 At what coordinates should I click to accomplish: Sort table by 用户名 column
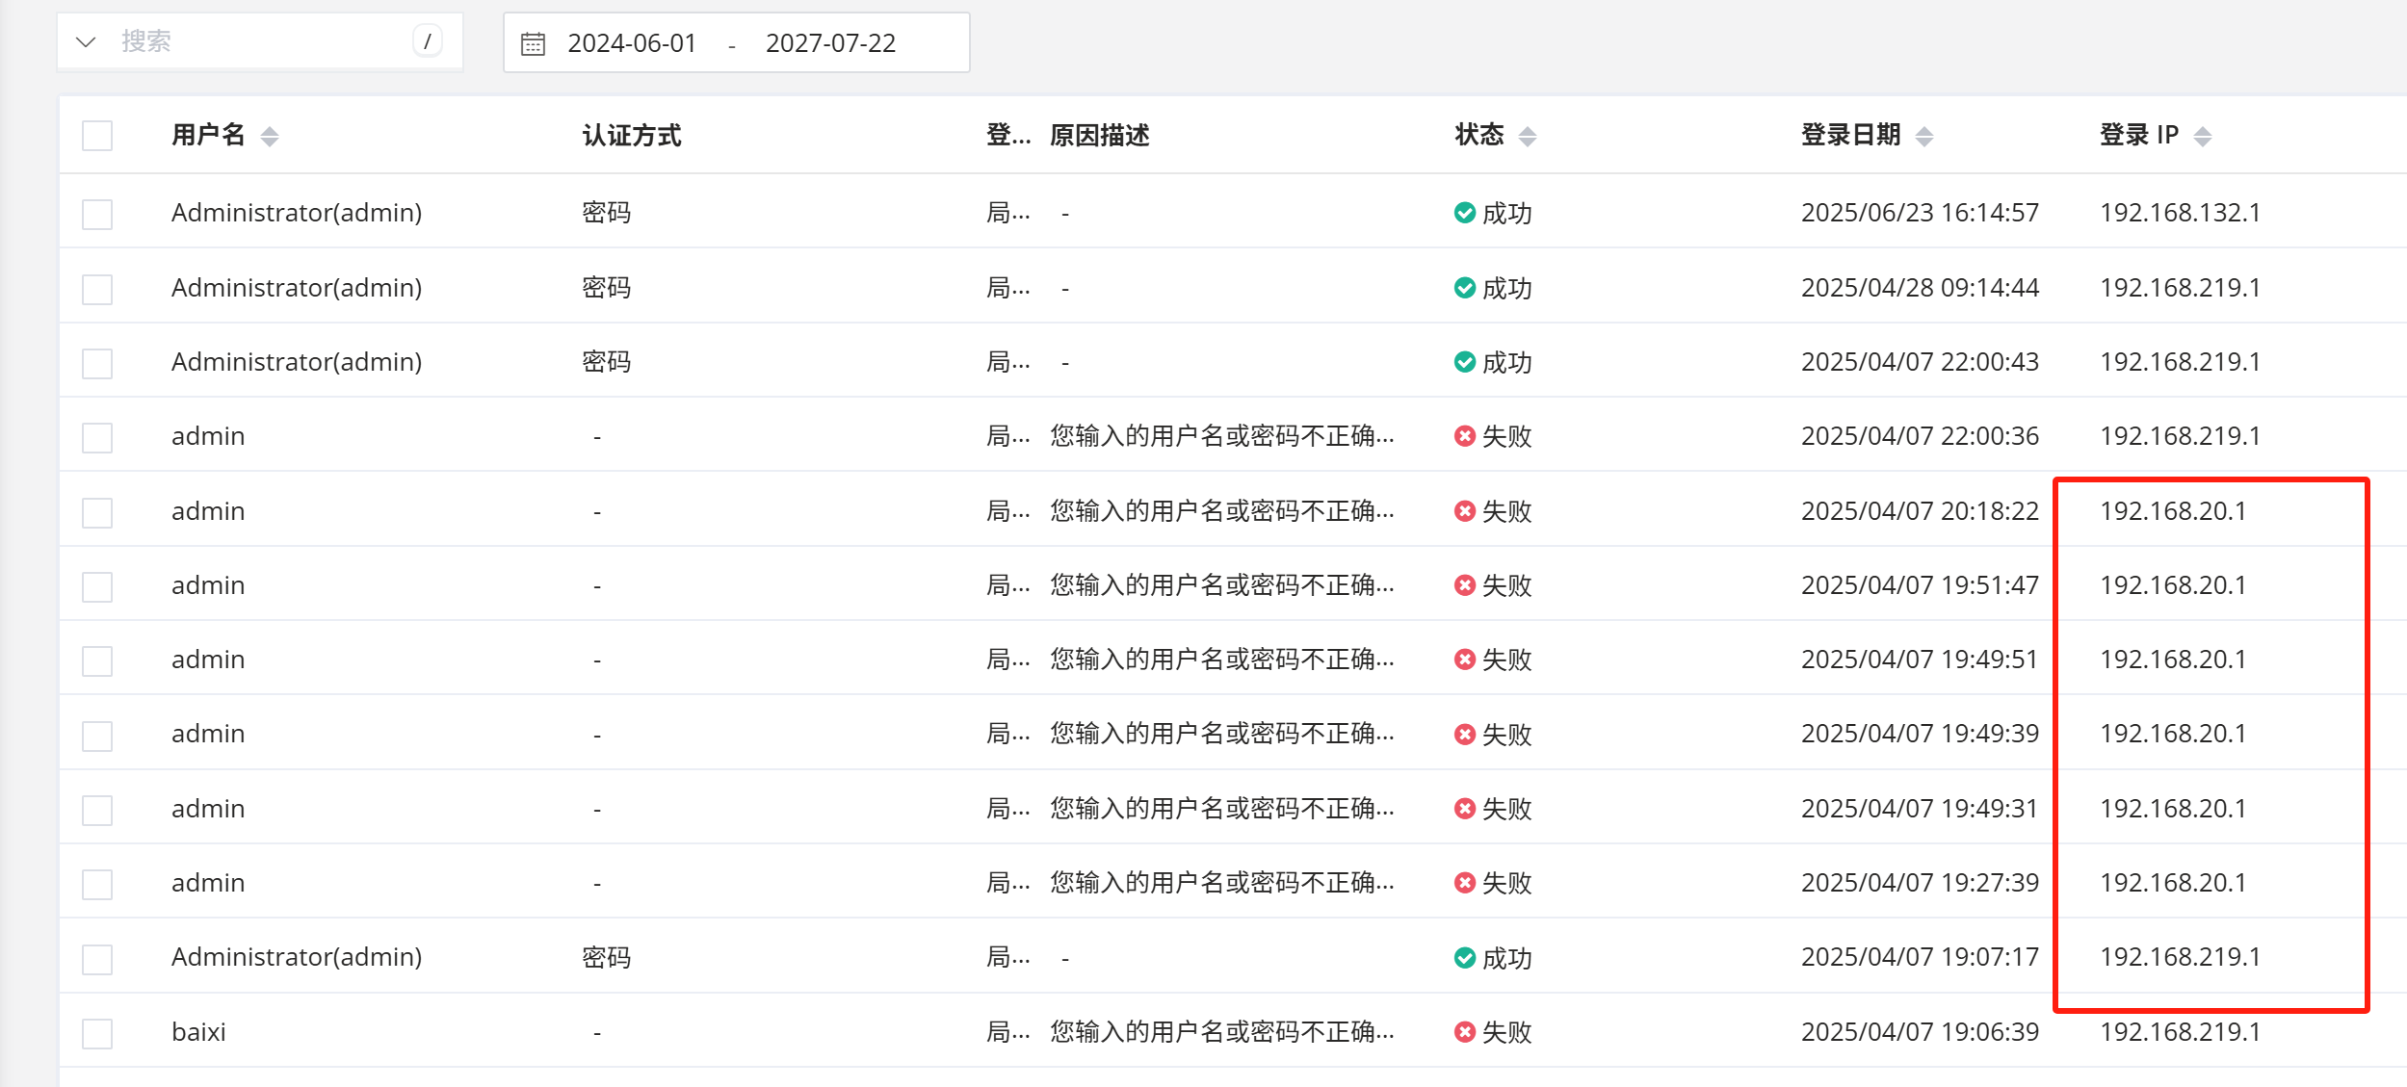270,137
